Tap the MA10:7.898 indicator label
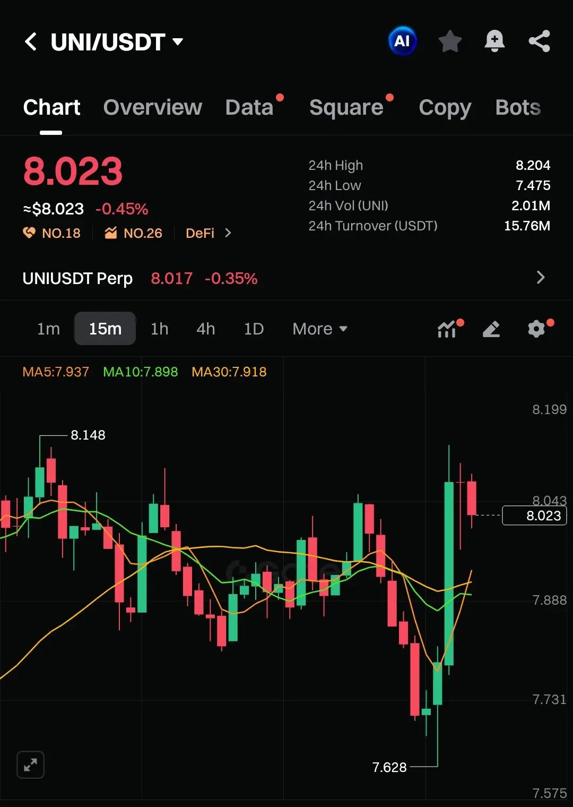 [141, 372]
